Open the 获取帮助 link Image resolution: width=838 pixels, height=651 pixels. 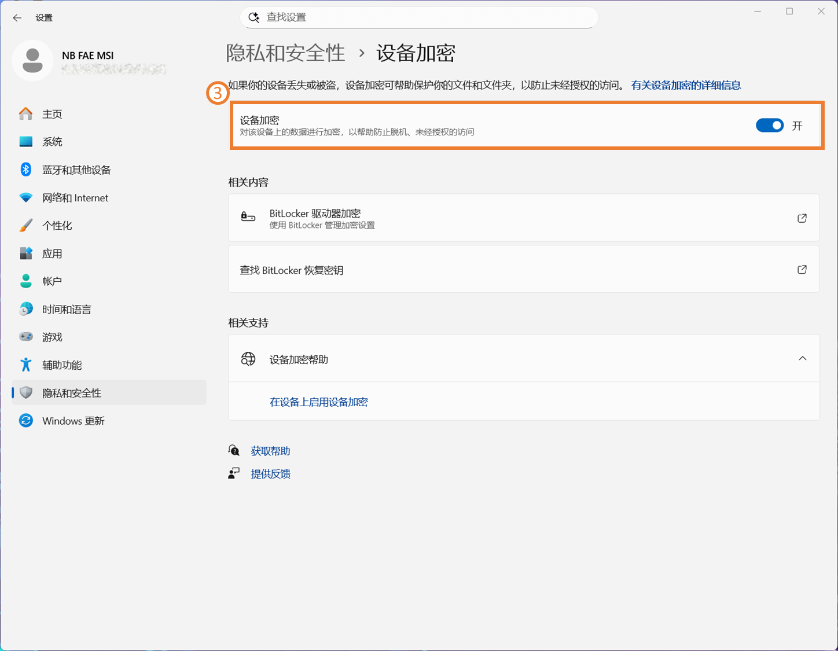270,451
